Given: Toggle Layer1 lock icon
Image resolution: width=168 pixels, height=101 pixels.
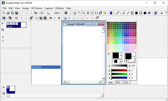Looking at the screenshot, I should click(11, 24).
